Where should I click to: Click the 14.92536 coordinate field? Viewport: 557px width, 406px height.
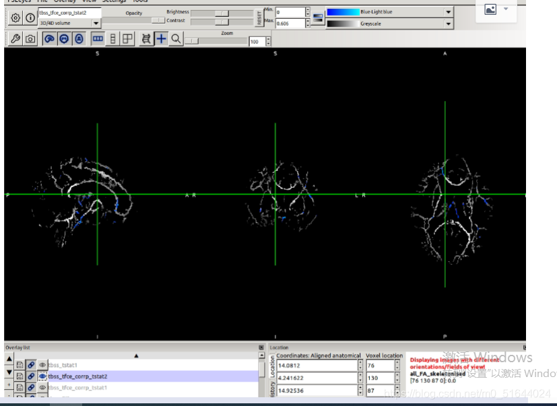coord(317,391)
